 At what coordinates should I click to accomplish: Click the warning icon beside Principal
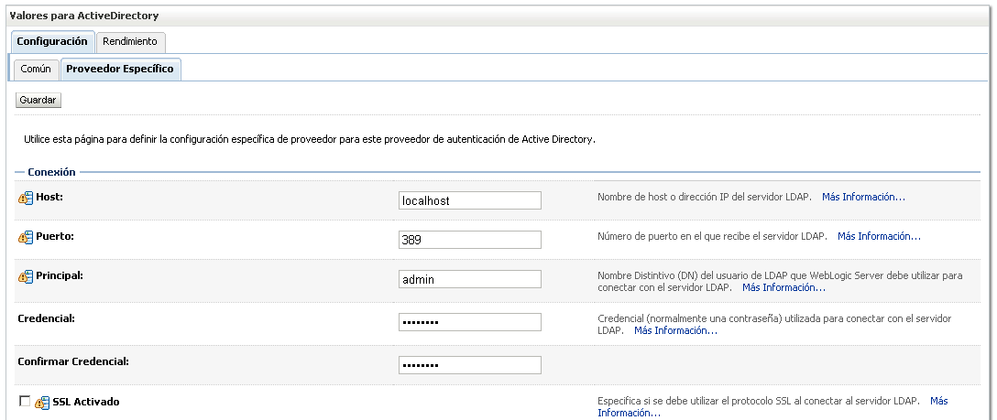pos(26,277)
